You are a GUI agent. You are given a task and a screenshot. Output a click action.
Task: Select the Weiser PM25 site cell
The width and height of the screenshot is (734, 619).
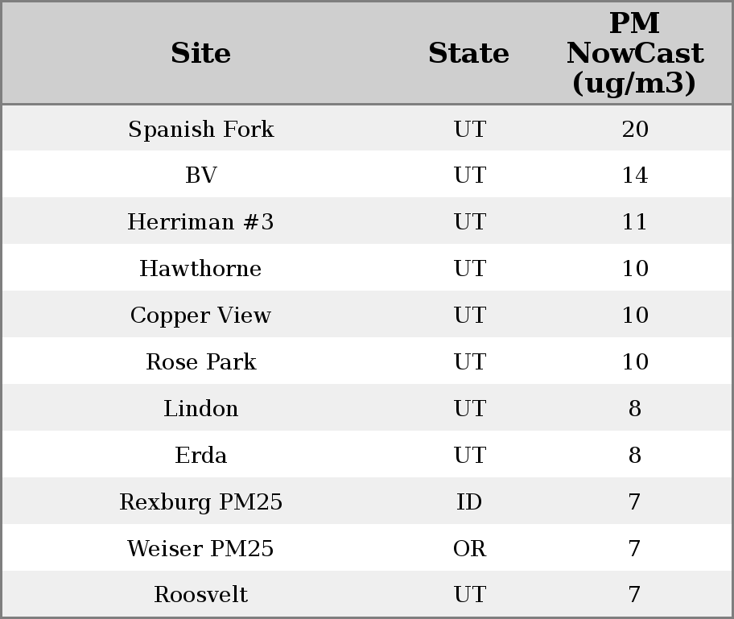click(x=200, y=549)
